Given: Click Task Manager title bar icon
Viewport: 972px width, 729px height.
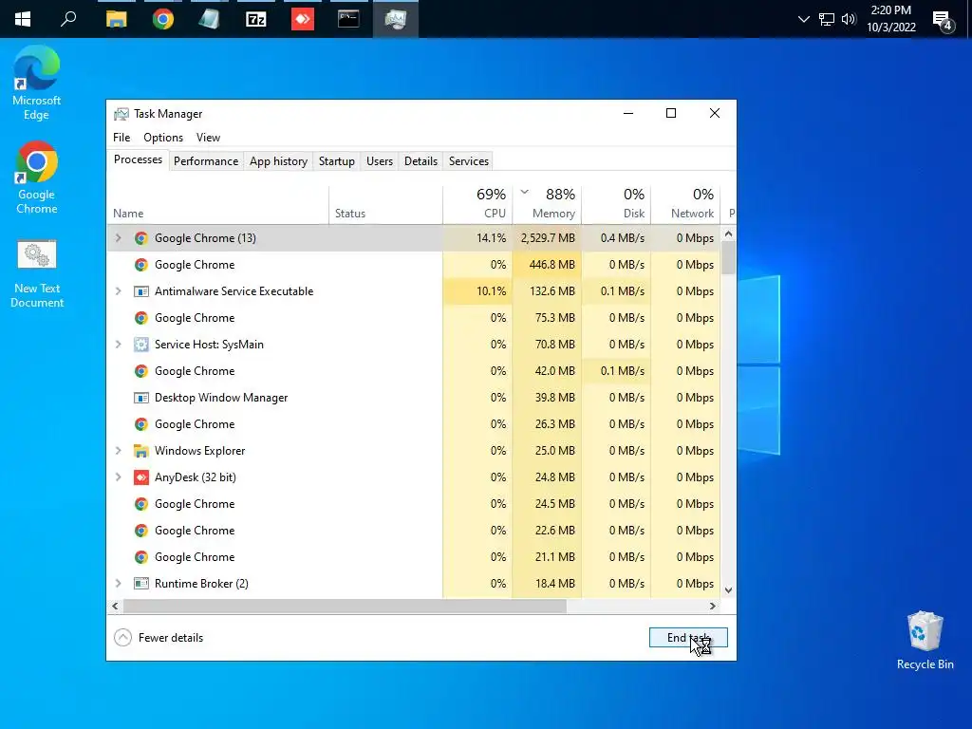Looking at the screenshot, I should click(121, 114).
